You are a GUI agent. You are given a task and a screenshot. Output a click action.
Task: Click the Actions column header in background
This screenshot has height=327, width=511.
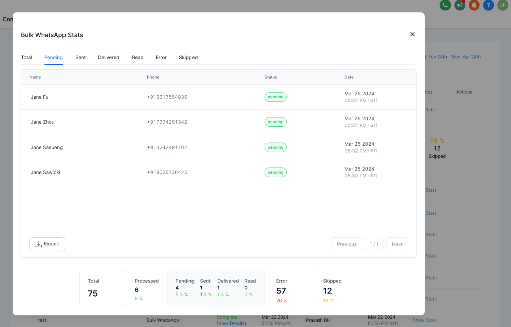tap(464, 92)
